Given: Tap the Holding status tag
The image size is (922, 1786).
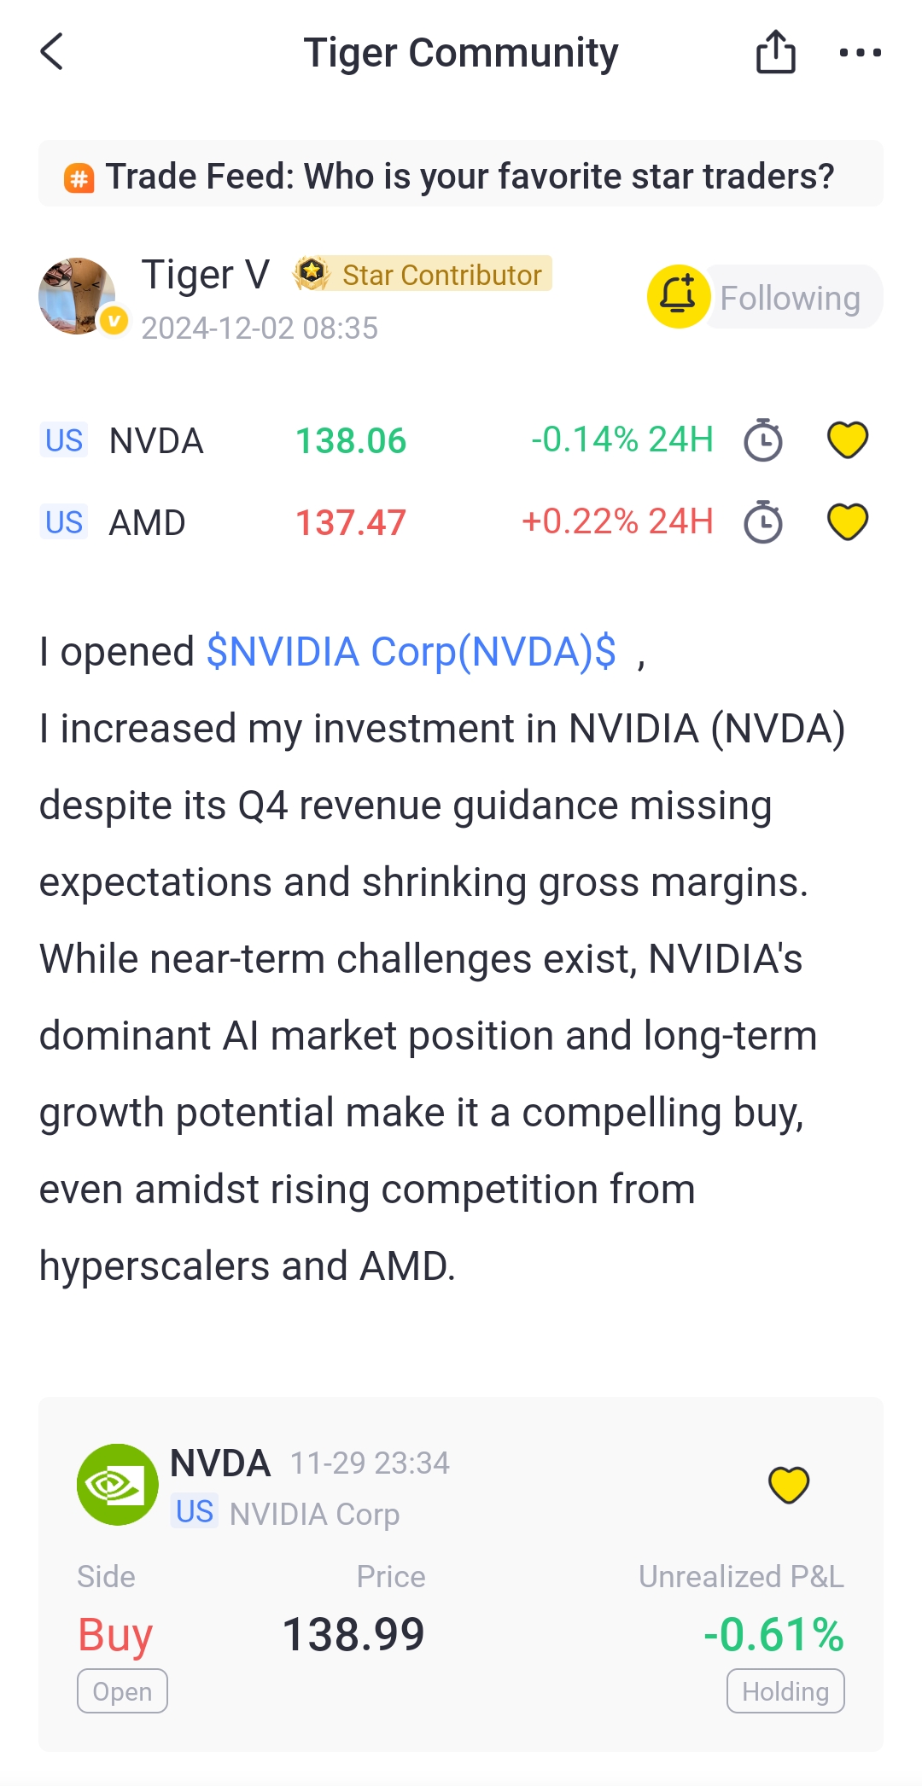Looking at the screenshot, I should 785,1691.
